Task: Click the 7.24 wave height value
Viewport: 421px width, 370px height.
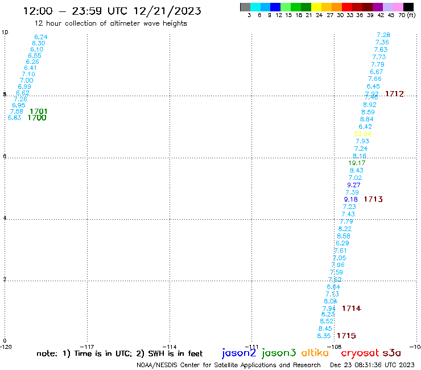Action: click(361, 149)
